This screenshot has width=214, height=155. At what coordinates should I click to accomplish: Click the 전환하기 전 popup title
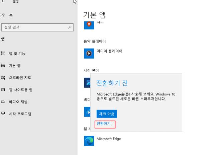112,83
